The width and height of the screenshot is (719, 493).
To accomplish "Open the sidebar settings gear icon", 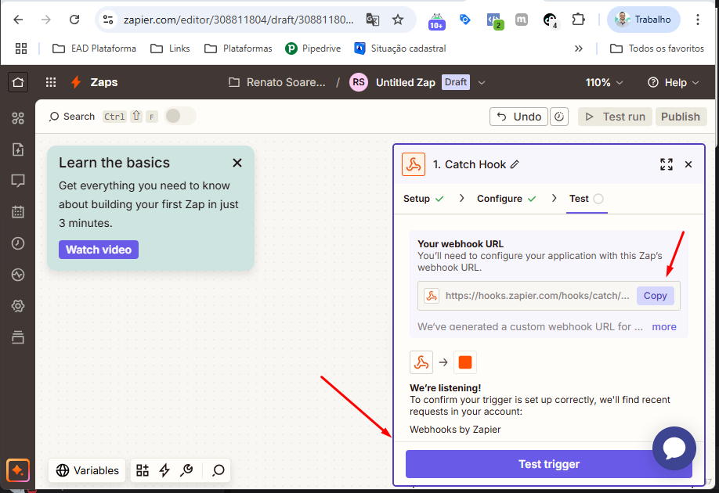I will pos(18,306).
